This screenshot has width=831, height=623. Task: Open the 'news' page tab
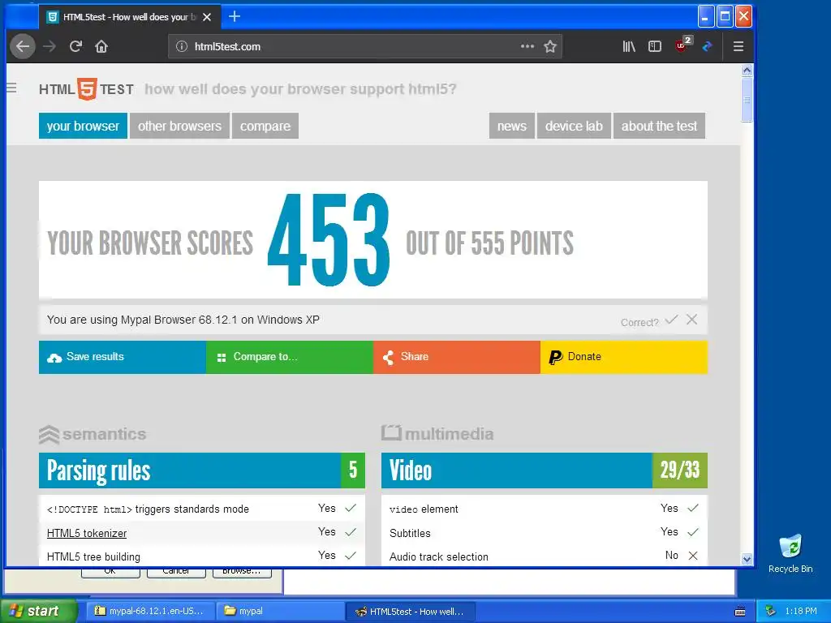tap(512, 126)
